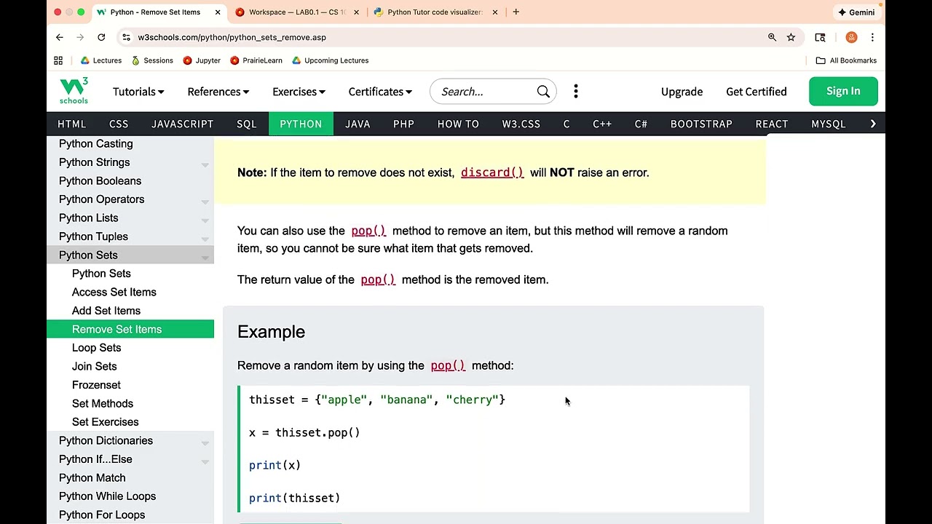Expand the Python Strings sidebar section

(x=205, y=164)
